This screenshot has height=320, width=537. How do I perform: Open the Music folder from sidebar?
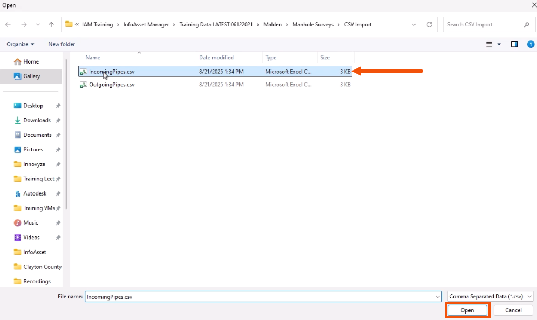pyautogui.click(x=31, y=222)
